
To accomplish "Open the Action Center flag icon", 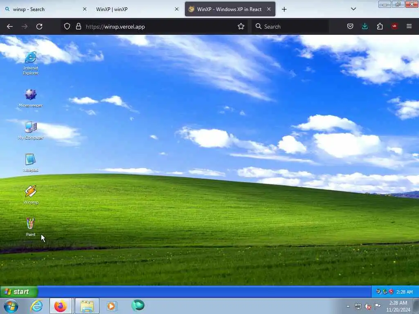I will point(377,306).
